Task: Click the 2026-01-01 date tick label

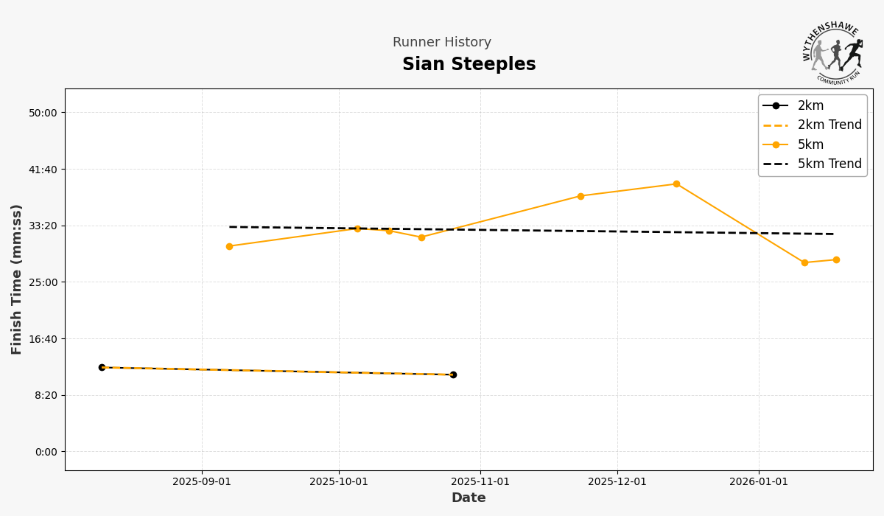Action: 759,482
